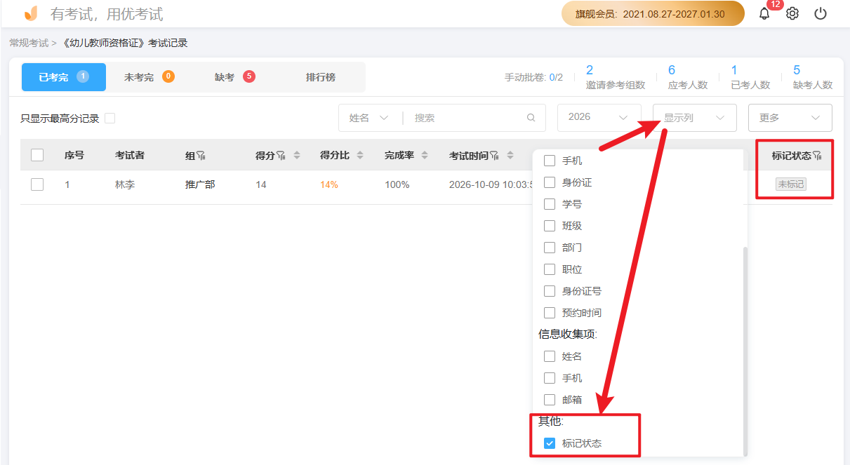The height and width of the screenshot is (465, 850).
Task: Click the orange app logo icon
Action: (x=31, y=13)
